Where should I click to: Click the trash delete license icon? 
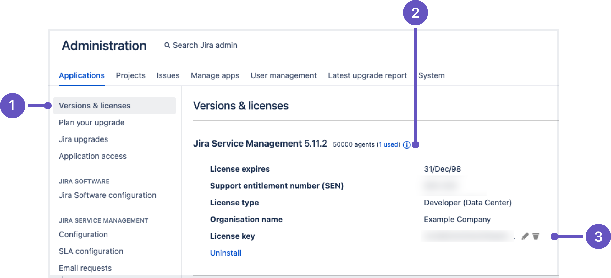[536, 236]
